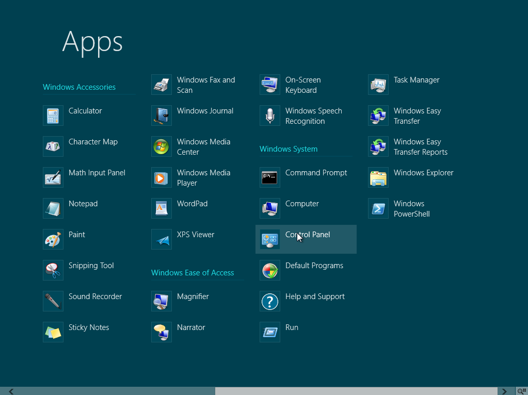Open Command Prompt

[x=303, y=177]
